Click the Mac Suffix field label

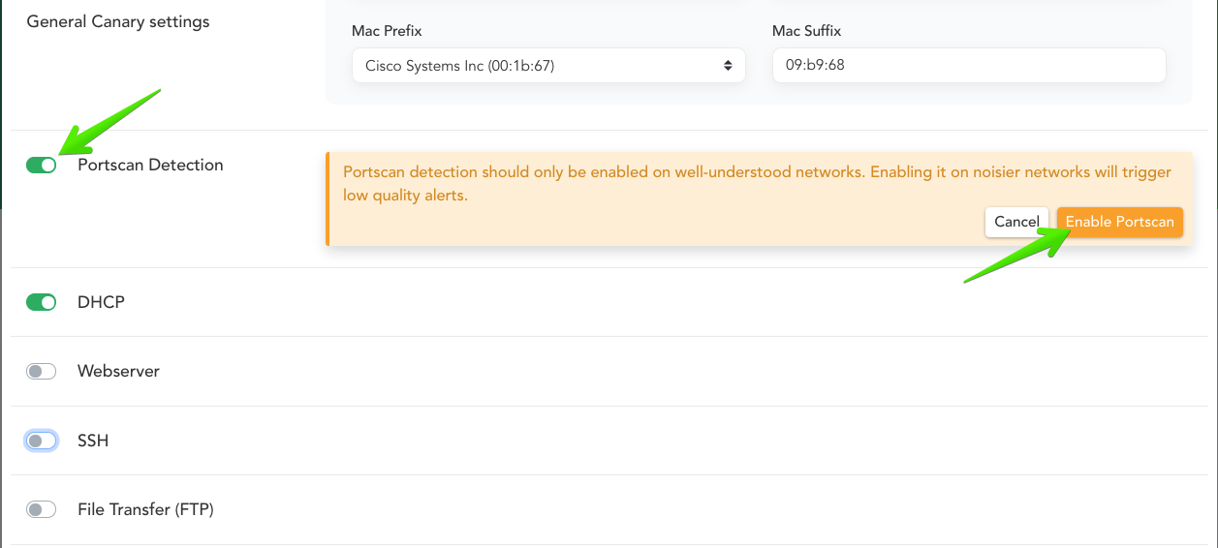click(806, 31)
